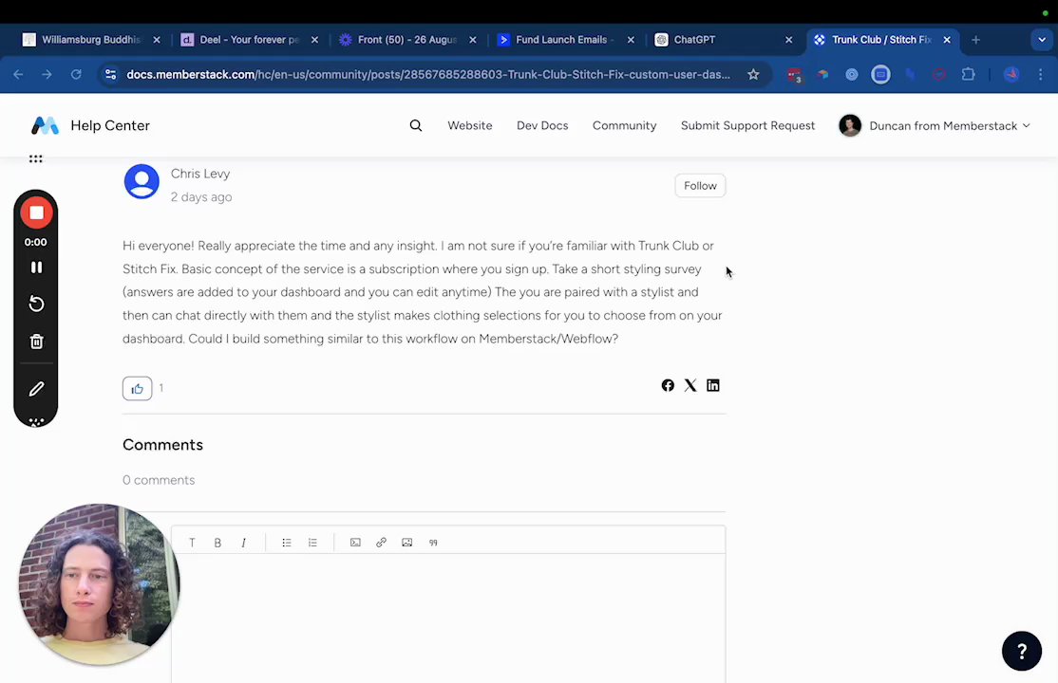
Task: Open the nine-dot grid menu above recorder
Action: point(36,159)
